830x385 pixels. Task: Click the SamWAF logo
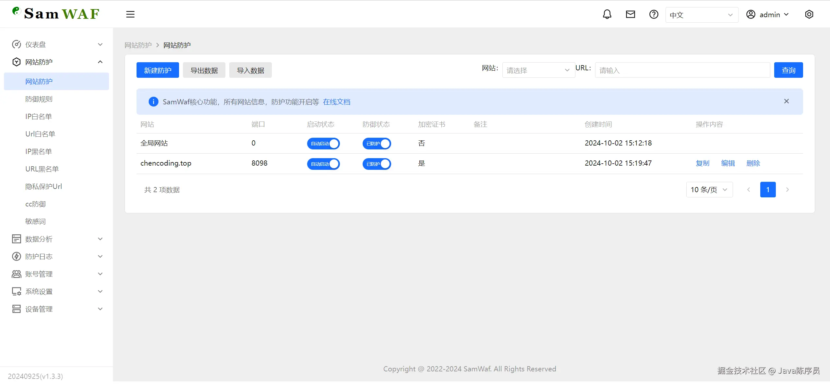pos(56,14)
